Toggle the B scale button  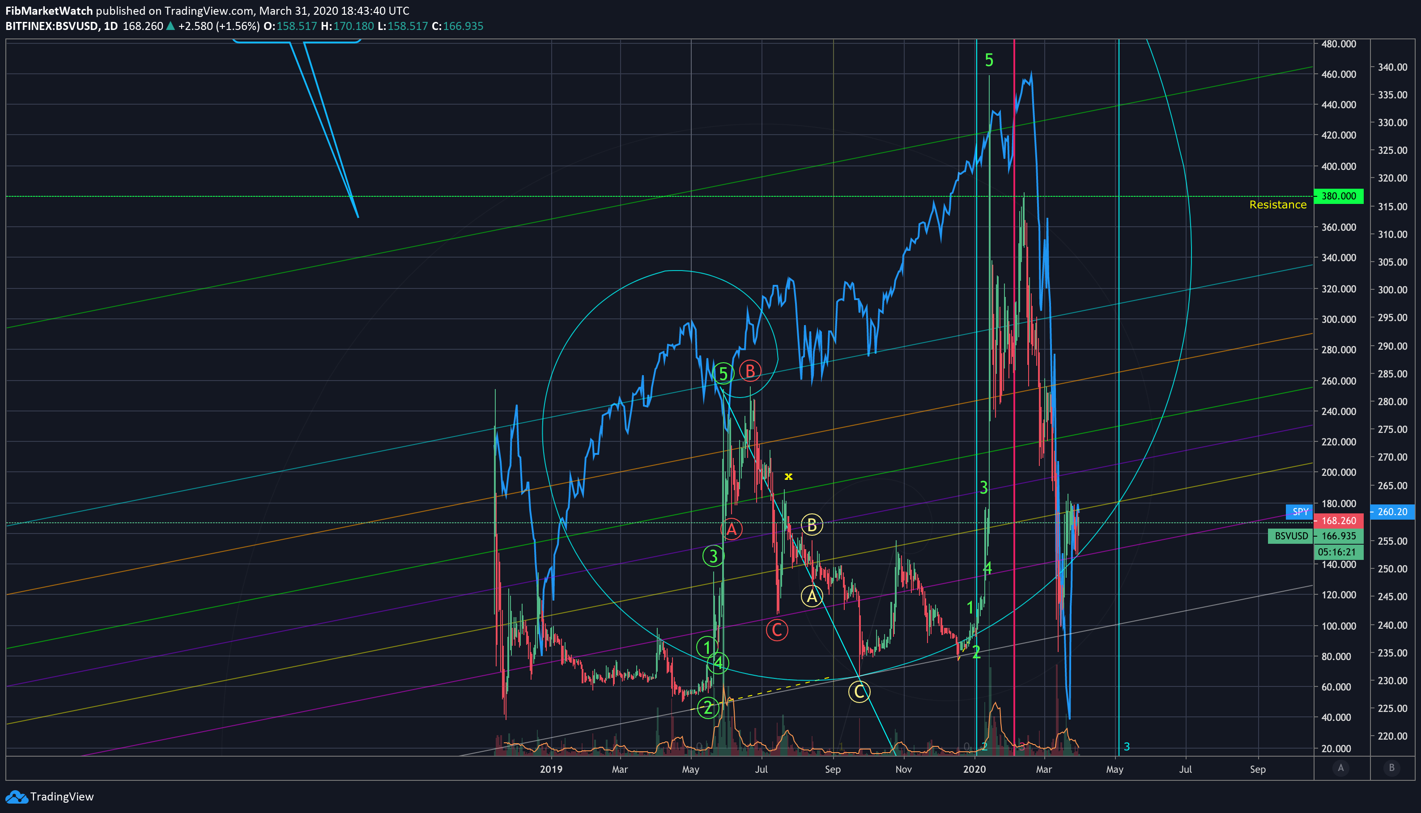pos(1391,768)
